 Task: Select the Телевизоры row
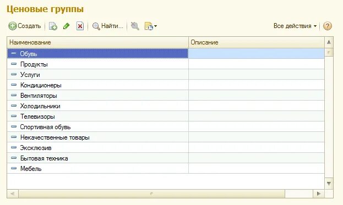166,117
